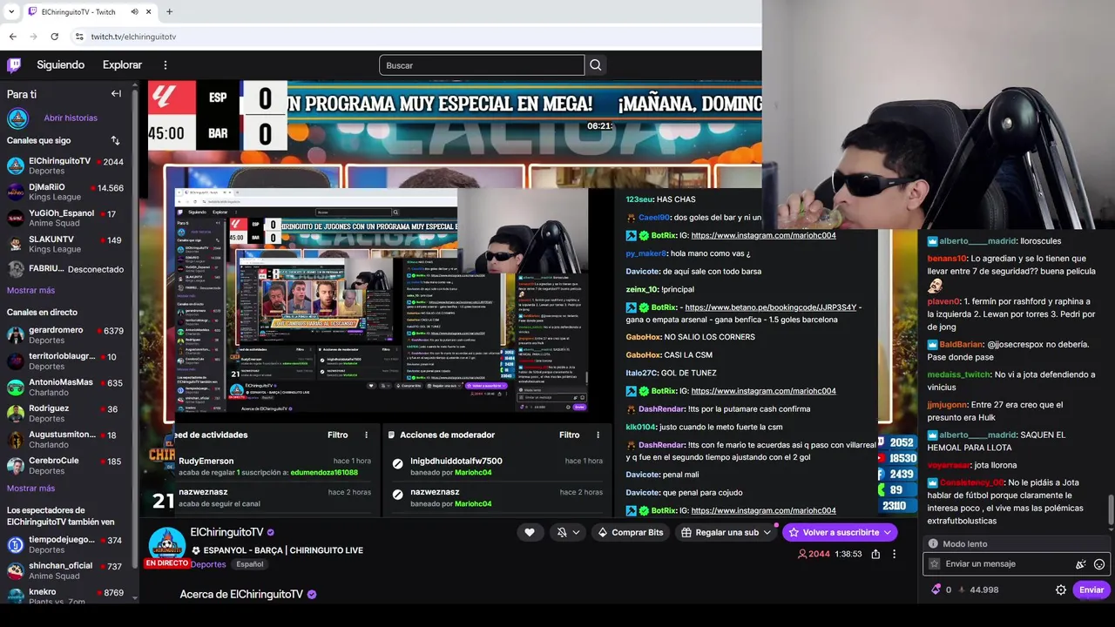Open the browser tab search dropdown
1115x627 pixels.
[11, 11]
